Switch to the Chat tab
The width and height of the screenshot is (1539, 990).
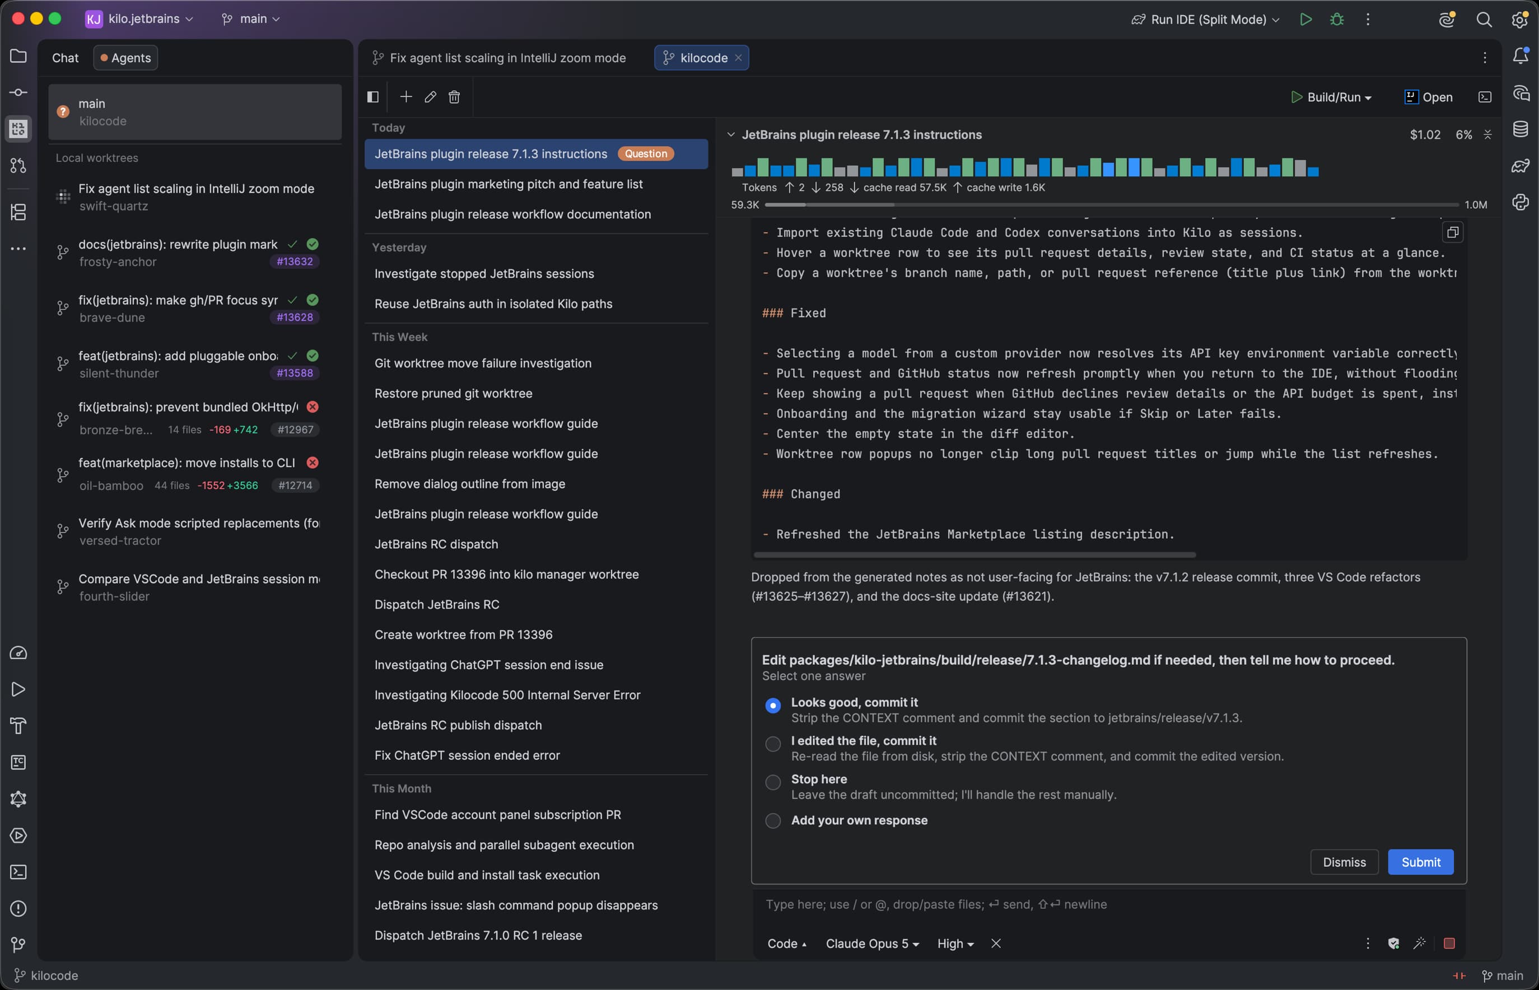(65, 58)
